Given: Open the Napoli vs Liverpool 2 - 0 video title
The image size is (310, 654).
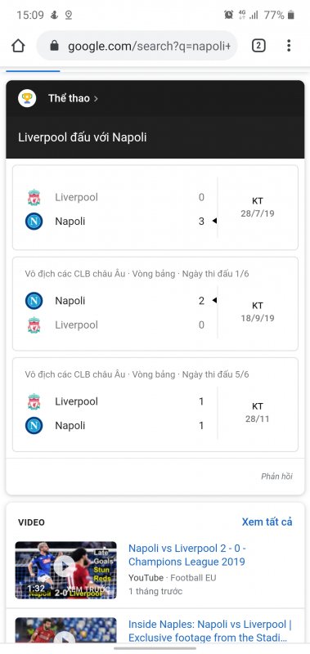Looking at the screenshot, I should coord(187,555).
